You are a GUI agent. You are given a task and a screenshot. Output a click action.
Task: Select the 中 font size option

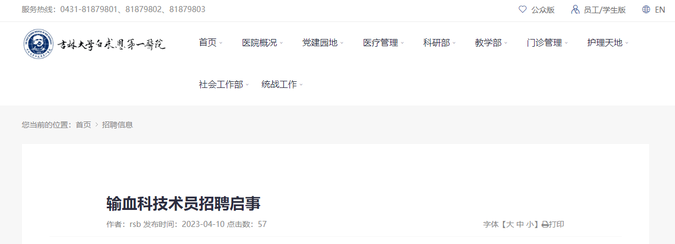click(x=520, y=224)
